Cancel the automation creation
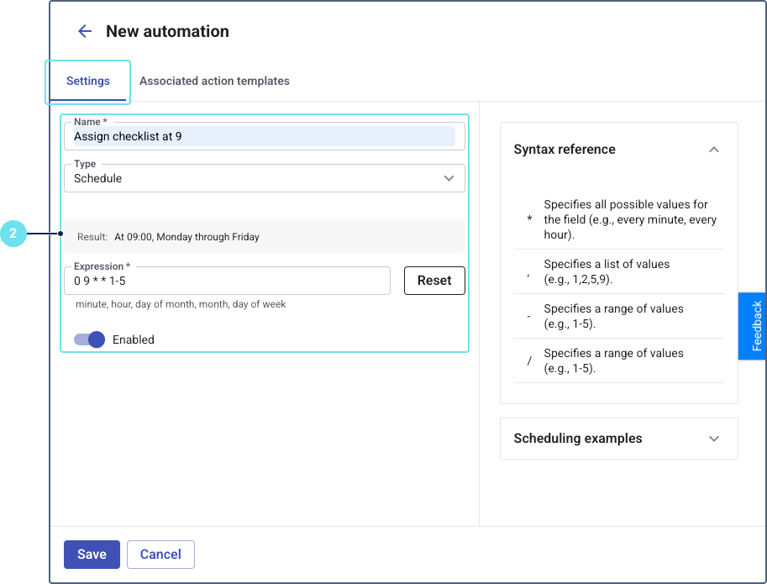The height and width of the screenshot is (584, 767). pyautogui.click(x=160, y=555)
